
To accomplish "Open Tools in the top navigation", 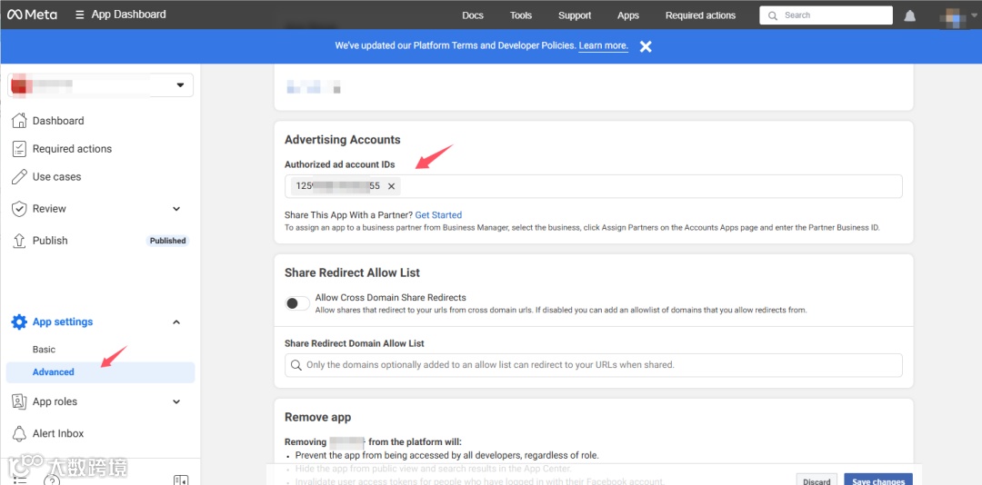I will pyautogui.click(x=520, y=15).
